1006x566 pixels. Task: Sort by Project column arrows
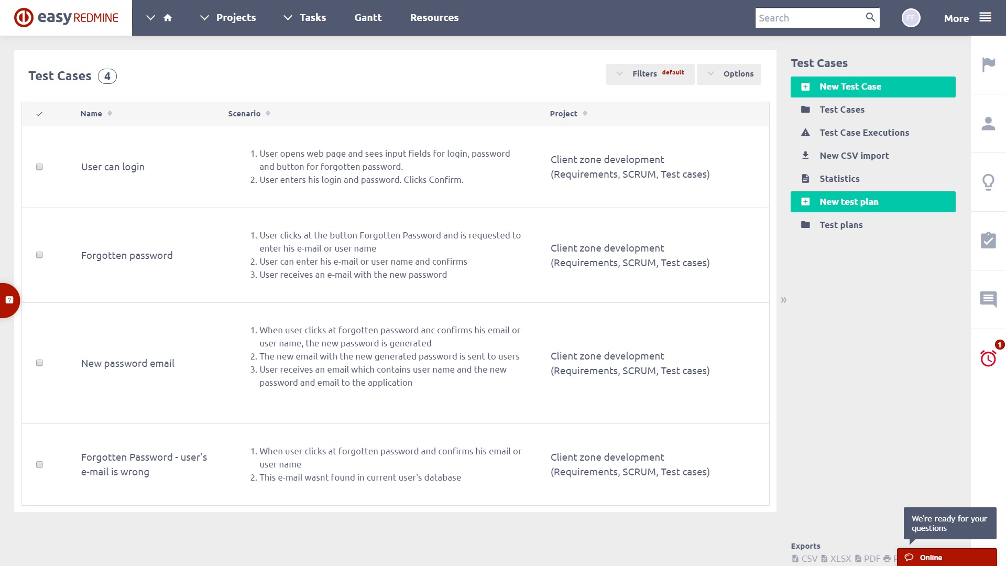pos(585,113)
